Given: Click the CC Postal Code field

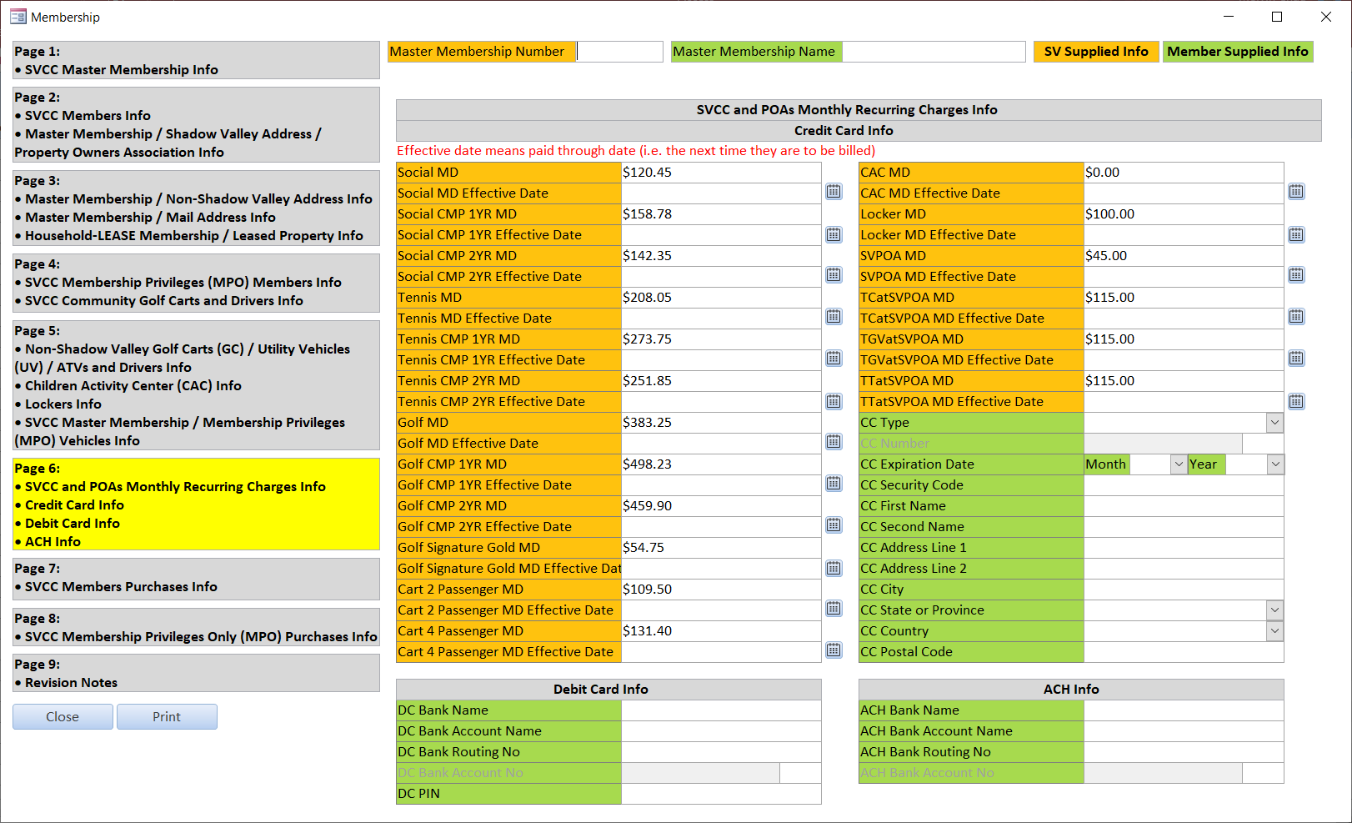Looking at the screenshot, I should coord(1184,652).
